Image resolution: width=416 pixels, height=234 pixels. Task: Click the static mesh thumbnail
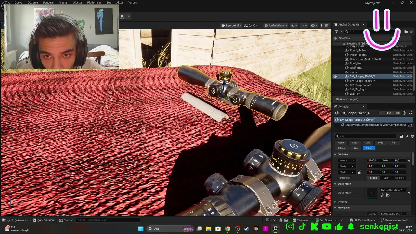coord(372,193)
